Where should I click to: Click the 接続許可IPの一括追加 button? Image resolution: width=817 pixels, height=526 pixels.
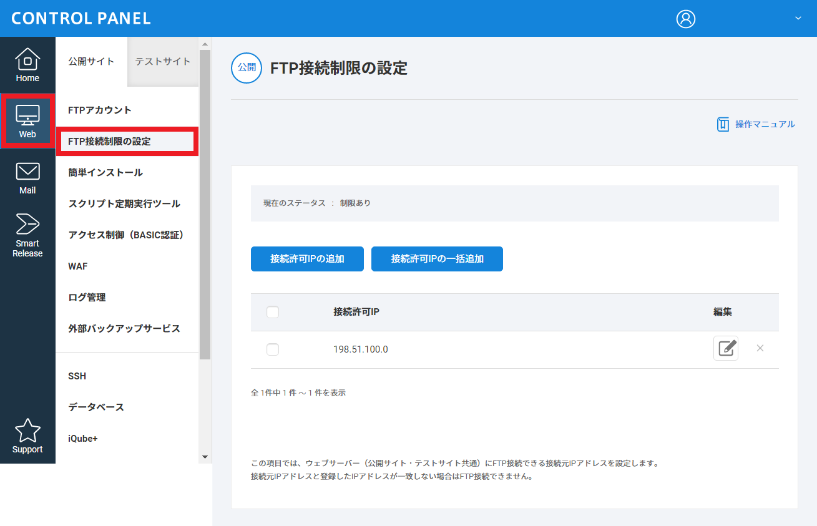tap(437, 259)
